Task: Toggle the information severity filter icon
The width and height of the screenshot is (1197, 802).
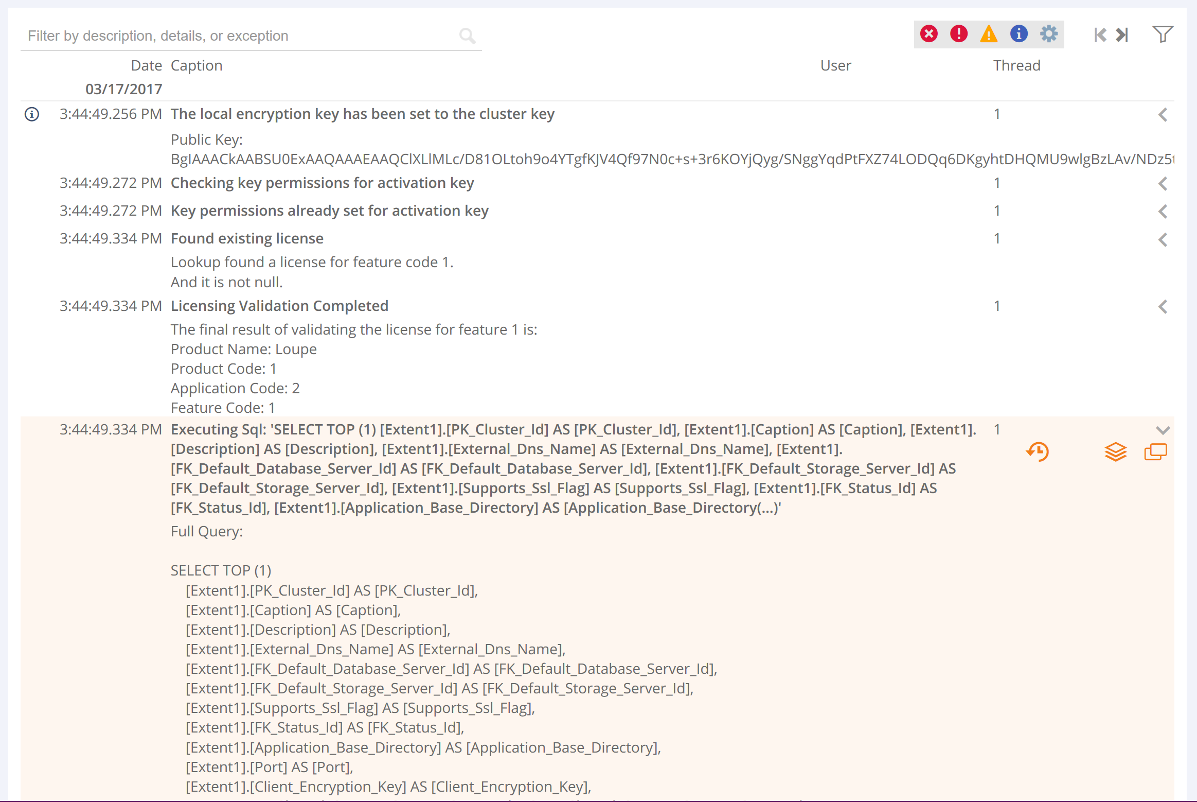Action: (x=1019, y=34)
